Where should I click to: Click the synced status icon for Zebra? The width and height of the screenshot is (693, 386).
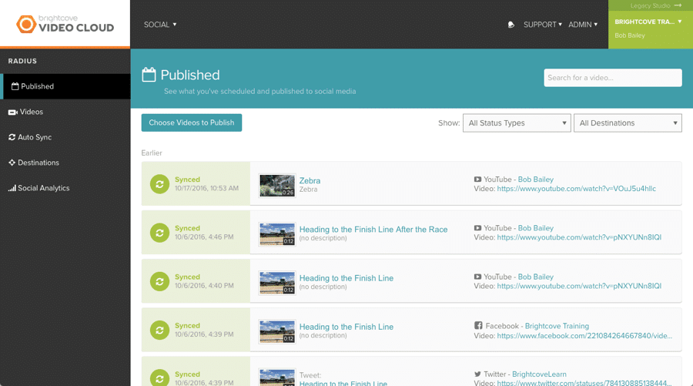(159, 184)
